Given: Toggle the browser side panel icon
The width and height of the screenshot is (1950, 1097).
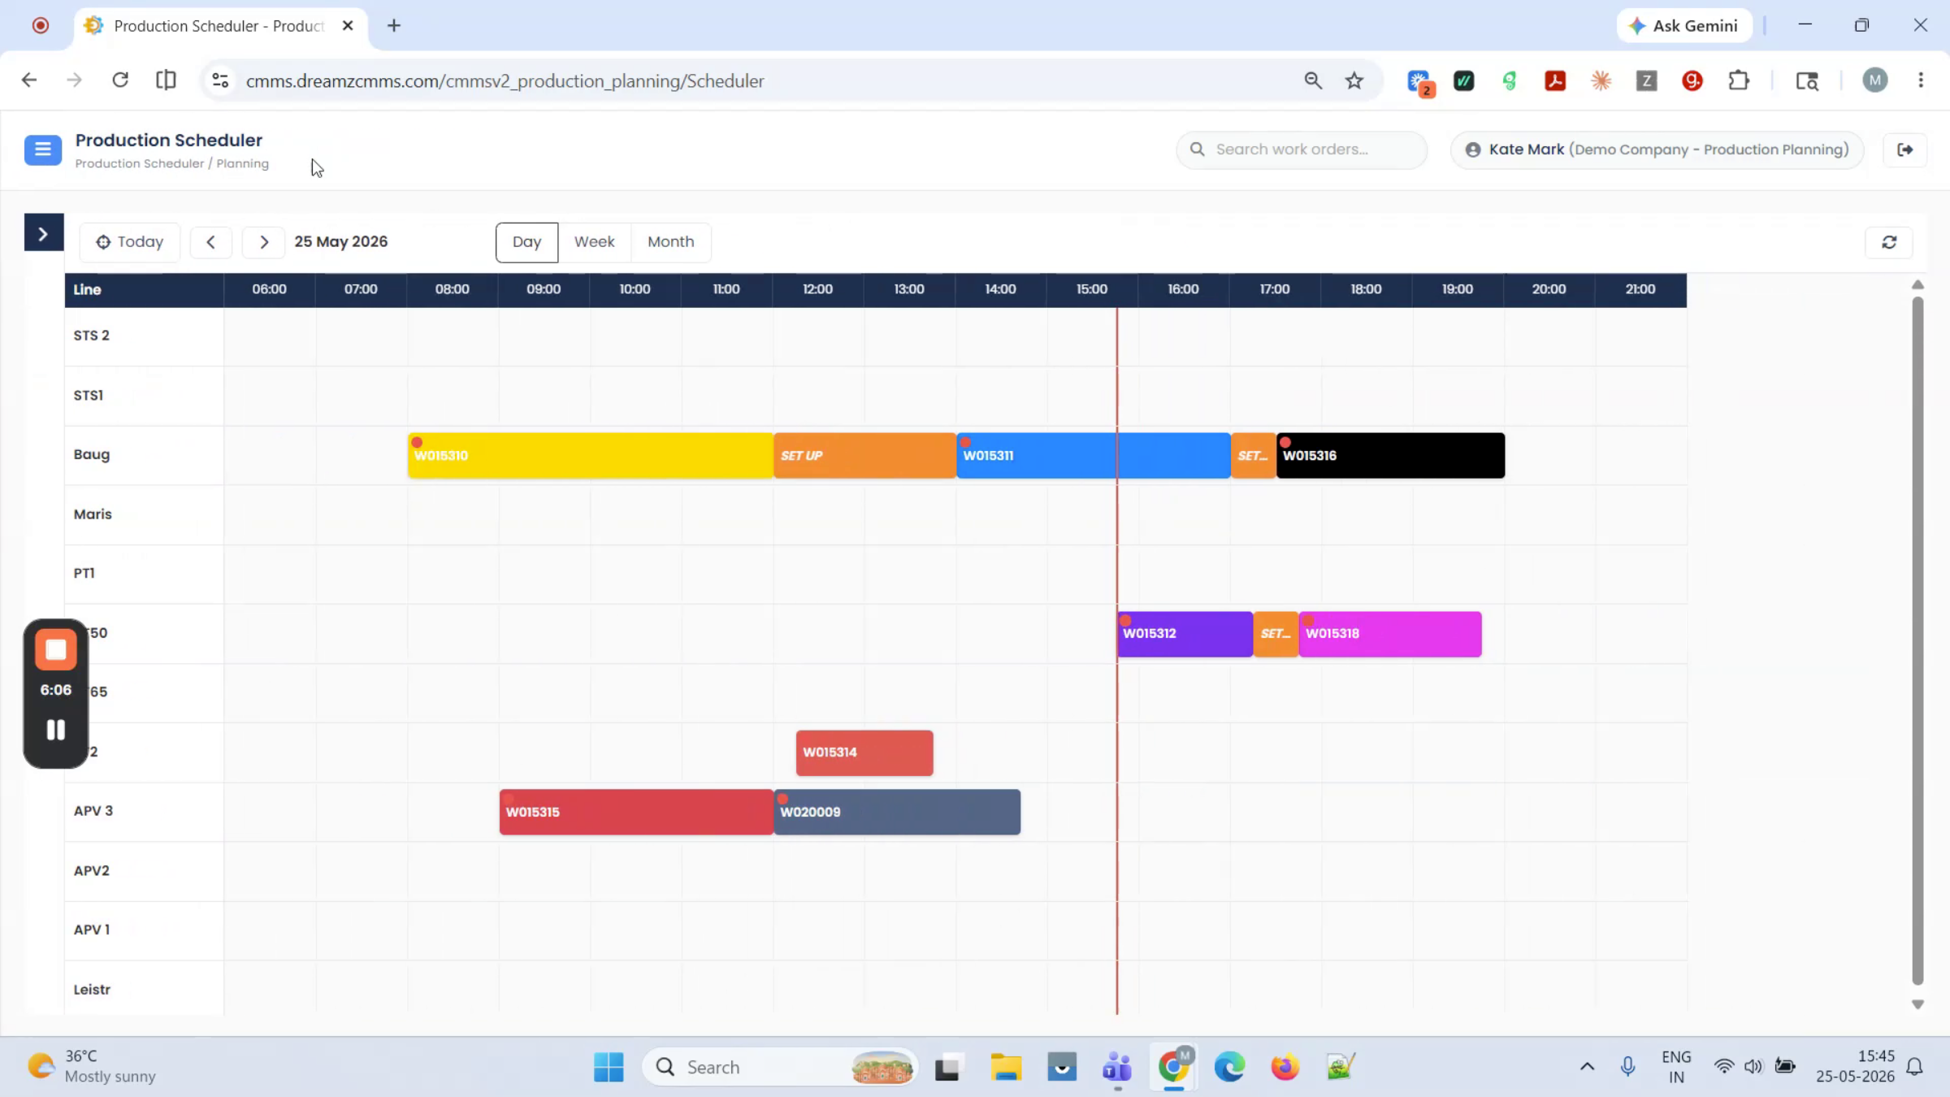Looking at the screenshot, I should (x=166, y=80).
